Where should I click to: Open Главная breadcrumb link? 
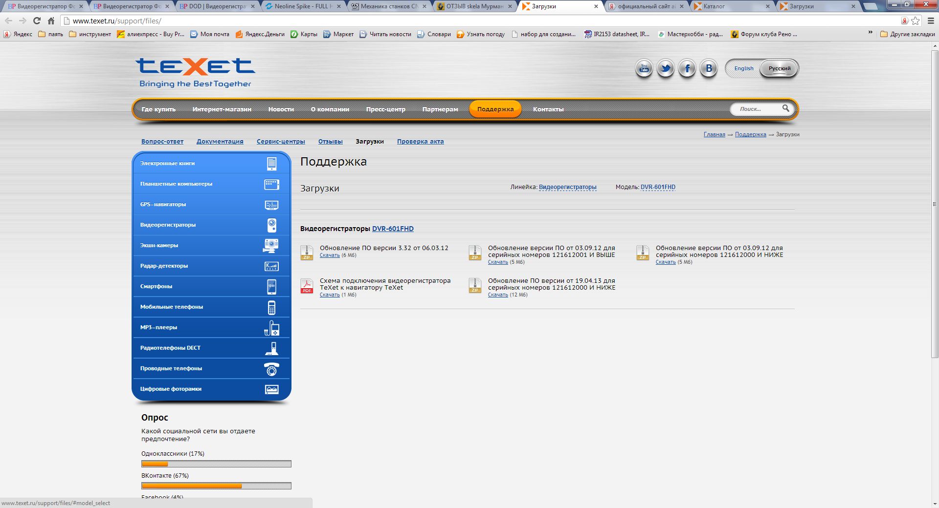(714, 134)
